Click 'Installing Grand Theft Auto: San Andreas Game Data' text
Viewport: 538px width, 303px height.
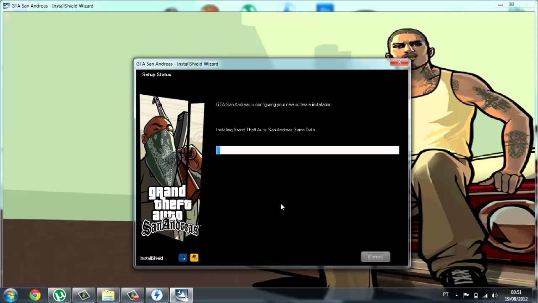tap(265, 130)
